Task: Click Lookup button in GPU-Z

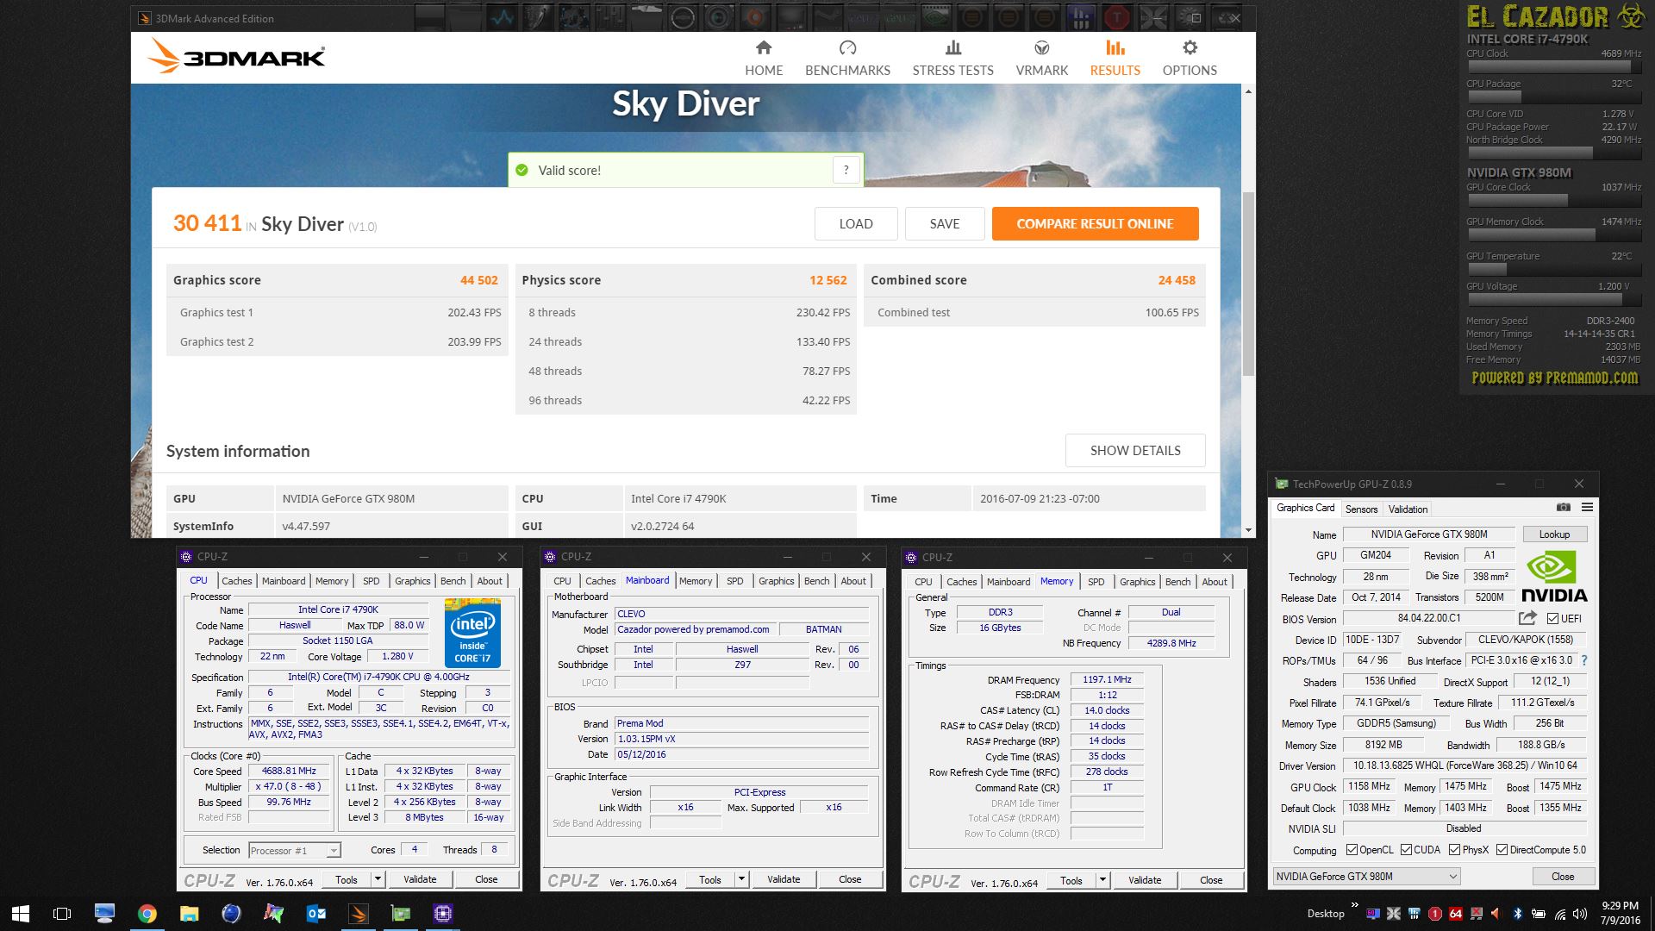Action: coord(1554,534)
